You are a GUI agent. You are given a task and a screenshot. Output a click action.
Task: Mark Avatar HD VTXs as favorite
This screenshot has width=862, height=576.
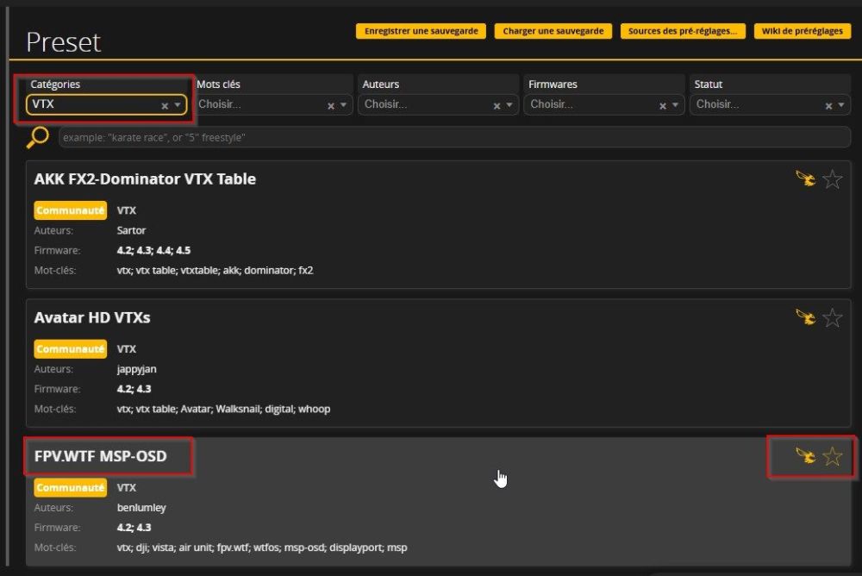(832, 318)
